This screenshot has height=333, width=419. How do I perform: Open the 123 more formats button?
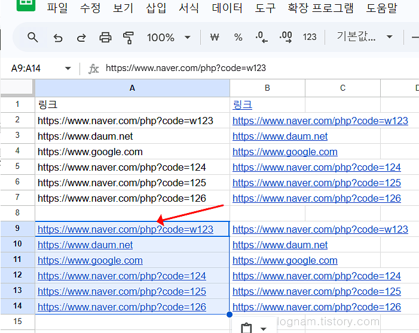pos(310,37)
